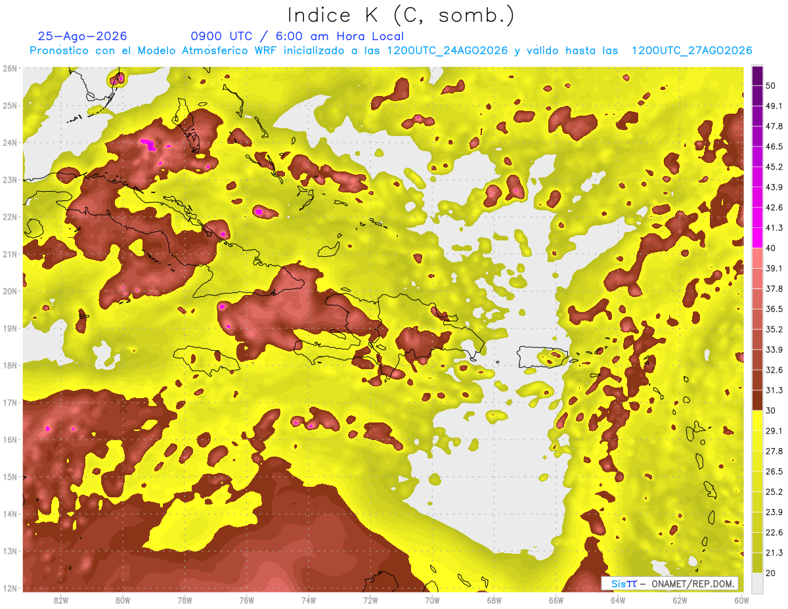This screenshot has height=609, width=788.
Task: Click the "78W" longitude label
Action: (185, 600)
